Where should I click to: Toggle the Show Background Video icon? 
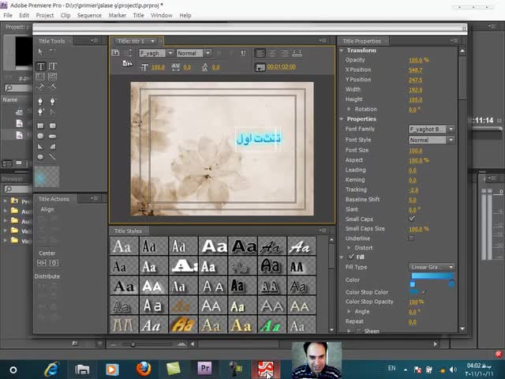pyautogui.click(x=260, y=67)
